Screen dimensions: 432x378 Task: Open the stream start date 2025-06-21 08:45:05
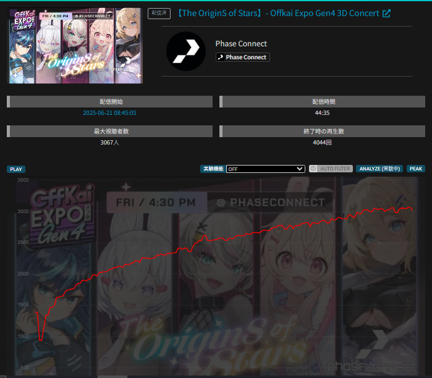point(109,113)
